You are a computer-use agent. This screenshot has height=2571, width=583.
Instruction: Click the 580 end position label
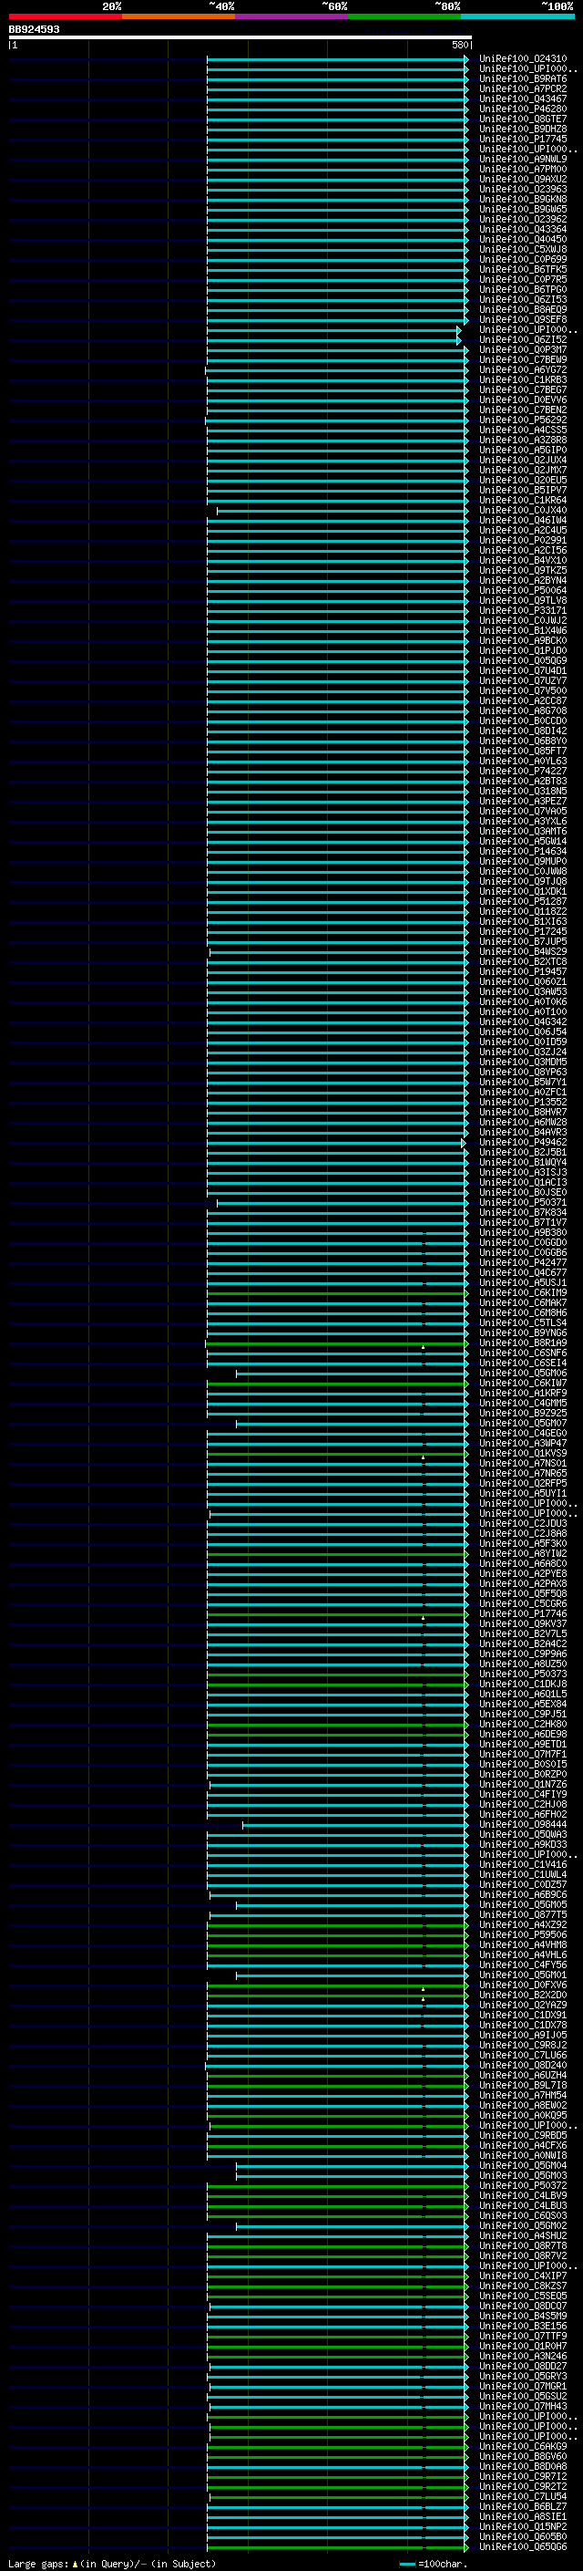coord(459,45)
